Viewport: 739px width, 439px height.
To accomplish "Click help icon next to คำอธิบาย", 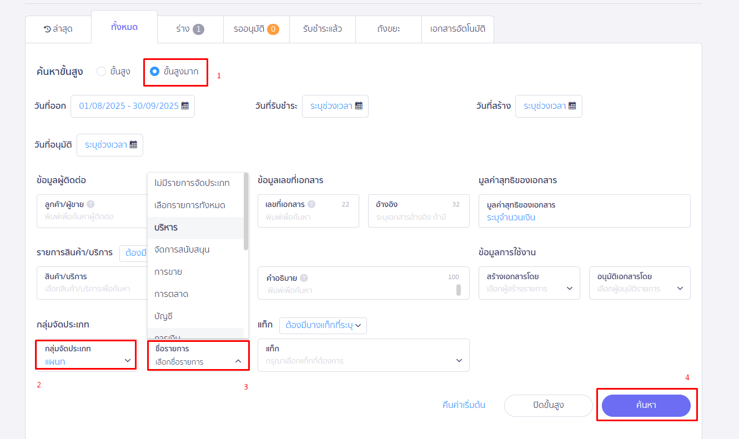I will (x=304, y=278).
